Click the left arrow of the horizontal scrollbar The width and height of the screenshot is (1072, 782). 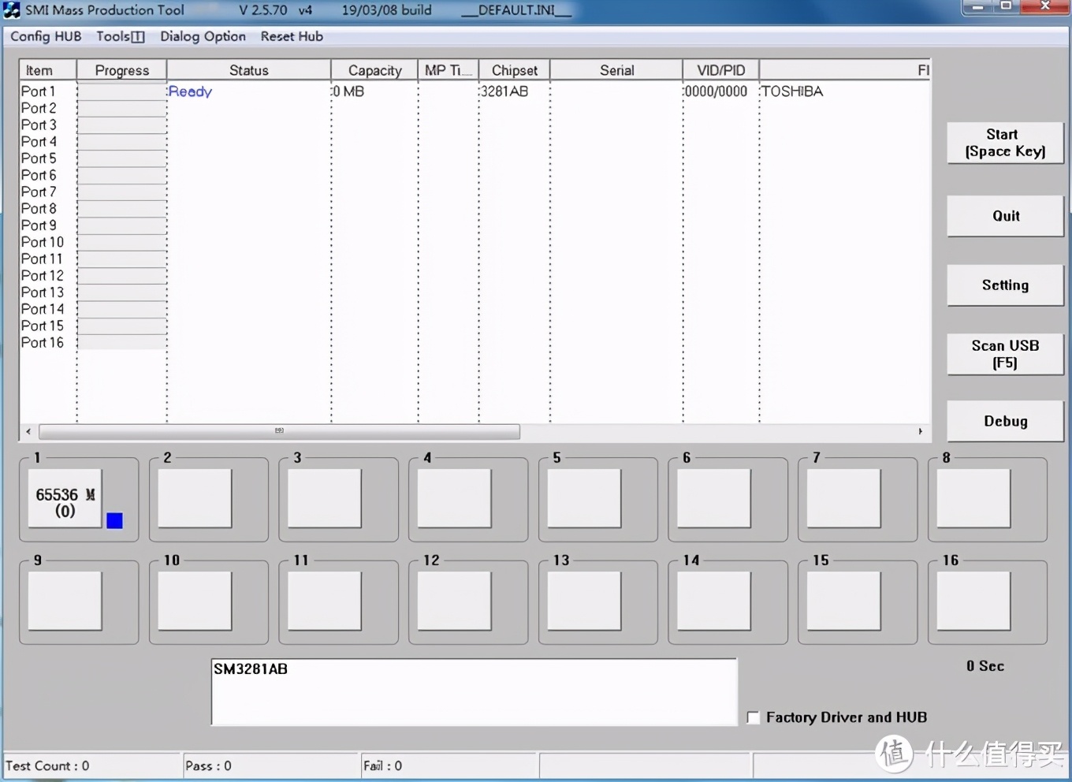(28, 431)
